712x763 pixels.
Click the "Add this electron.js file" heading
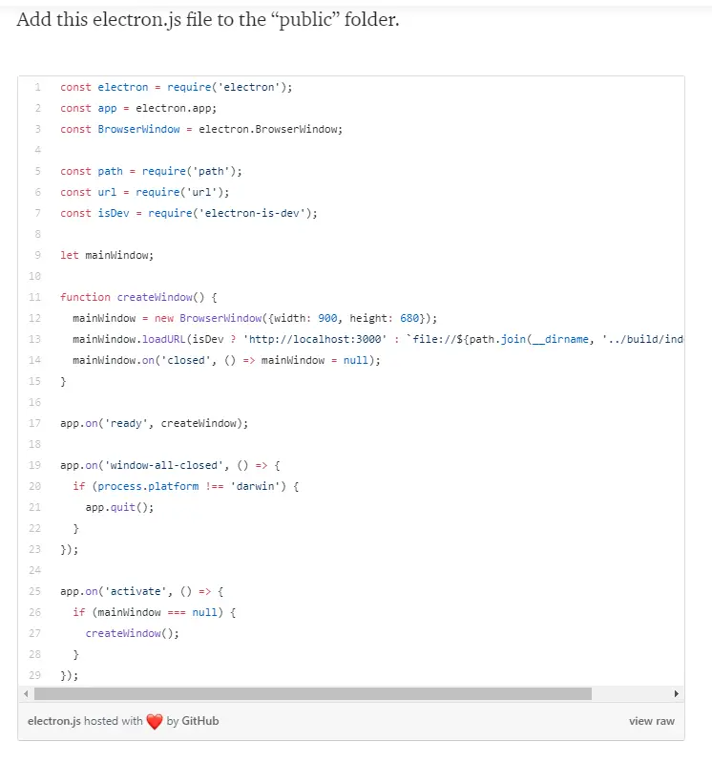coord(208,19)
